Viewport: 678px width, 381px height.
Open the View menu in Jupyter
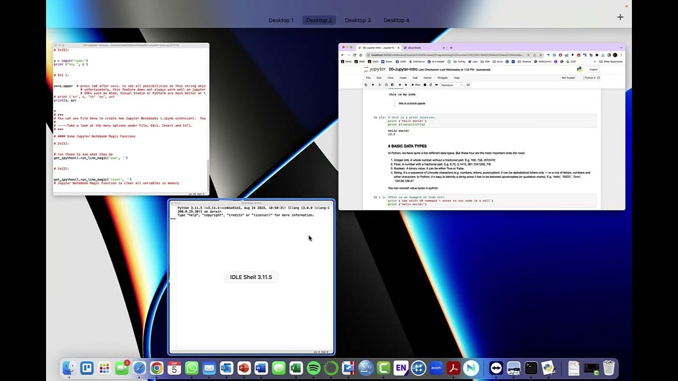(390, 78)
